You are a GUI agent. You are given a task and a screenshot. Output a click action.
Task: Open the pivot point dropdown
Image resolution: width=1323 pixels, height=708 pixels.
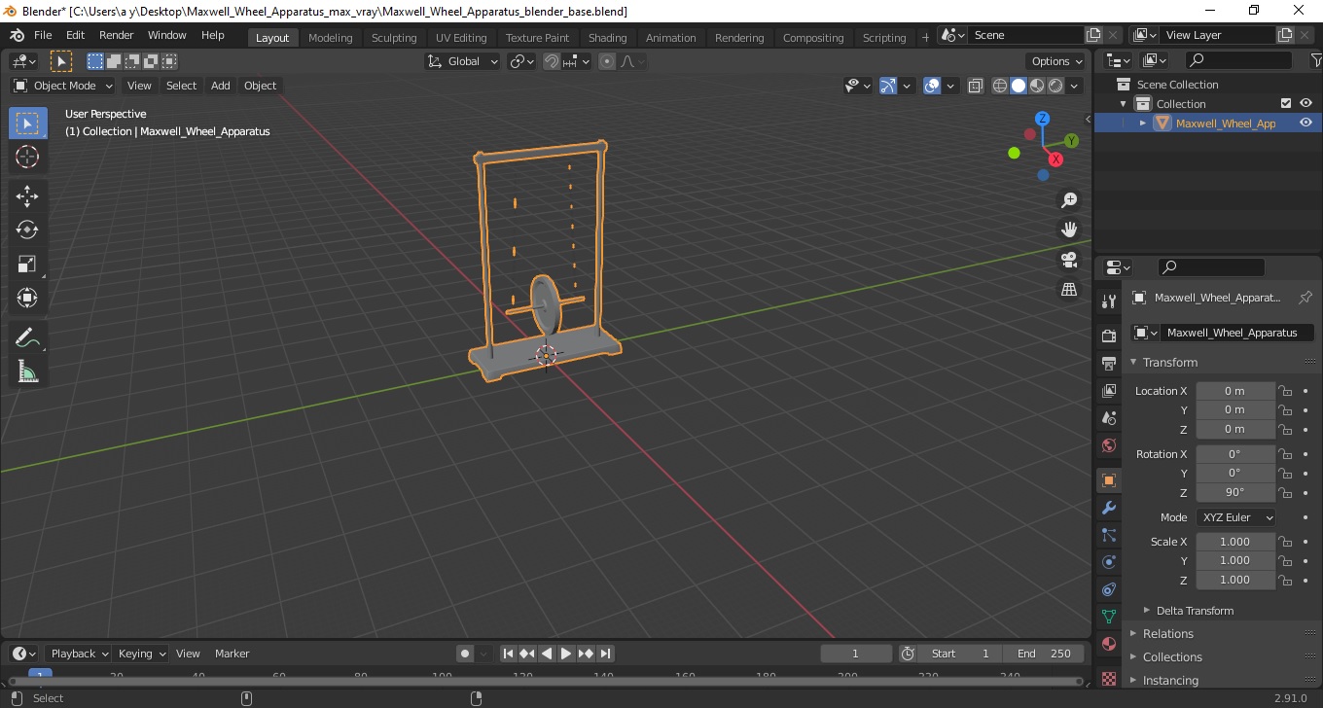pyautogui.click(x=522, y=61)
